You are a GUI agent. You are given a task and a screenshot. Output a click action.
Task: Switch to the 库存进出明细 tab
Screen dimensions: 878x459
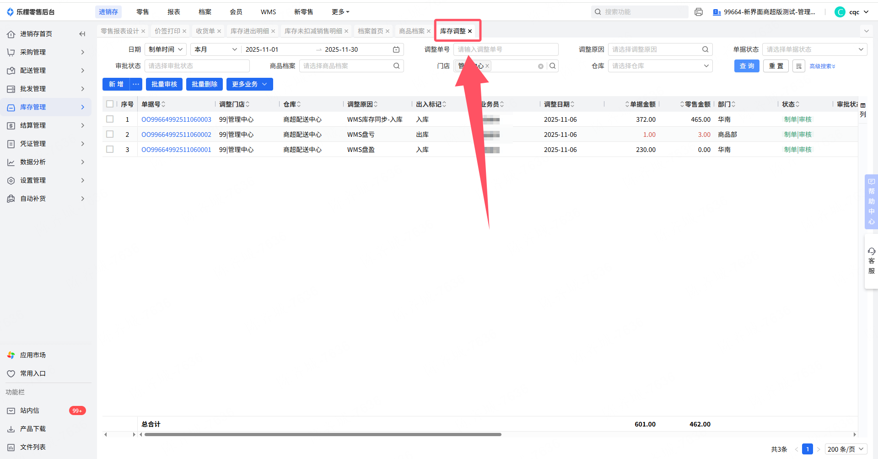pos(250,31)
